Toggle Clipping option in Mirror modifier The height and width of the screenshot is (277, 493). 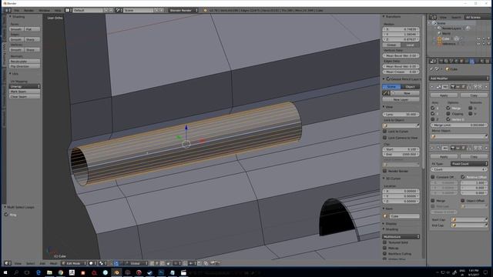click(x=448, y=114)
